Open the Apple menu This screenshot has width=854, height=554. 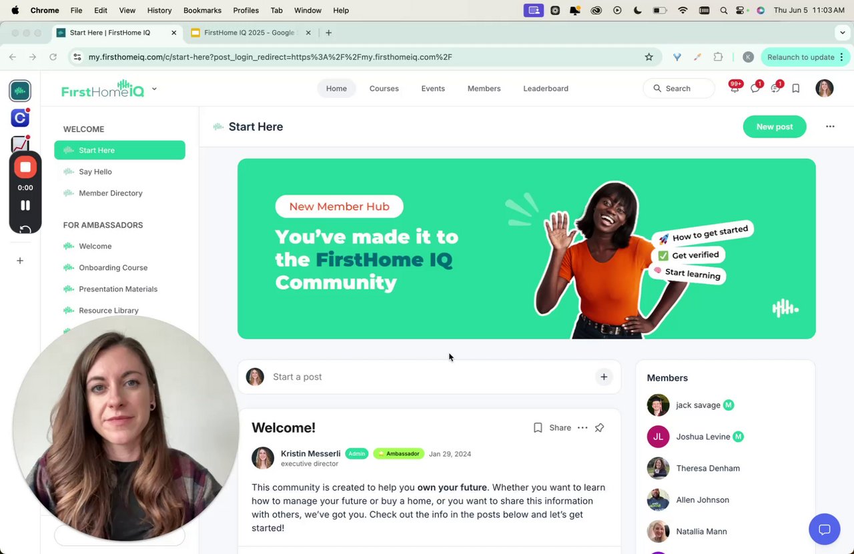[15, 10]
